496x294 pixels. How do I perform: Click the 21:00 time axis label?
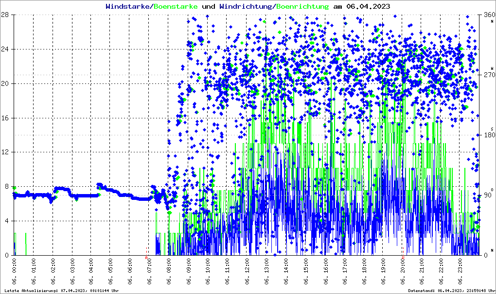[422, 271]
